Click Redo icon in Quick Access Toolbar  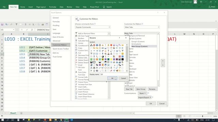pyautogui.click(x=11, y=24)
